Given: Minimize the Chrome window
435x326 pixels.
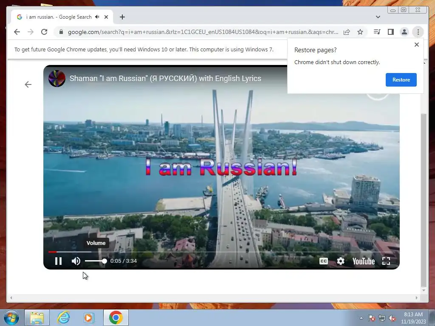Looking at the screenshot, I should point(393,10).
